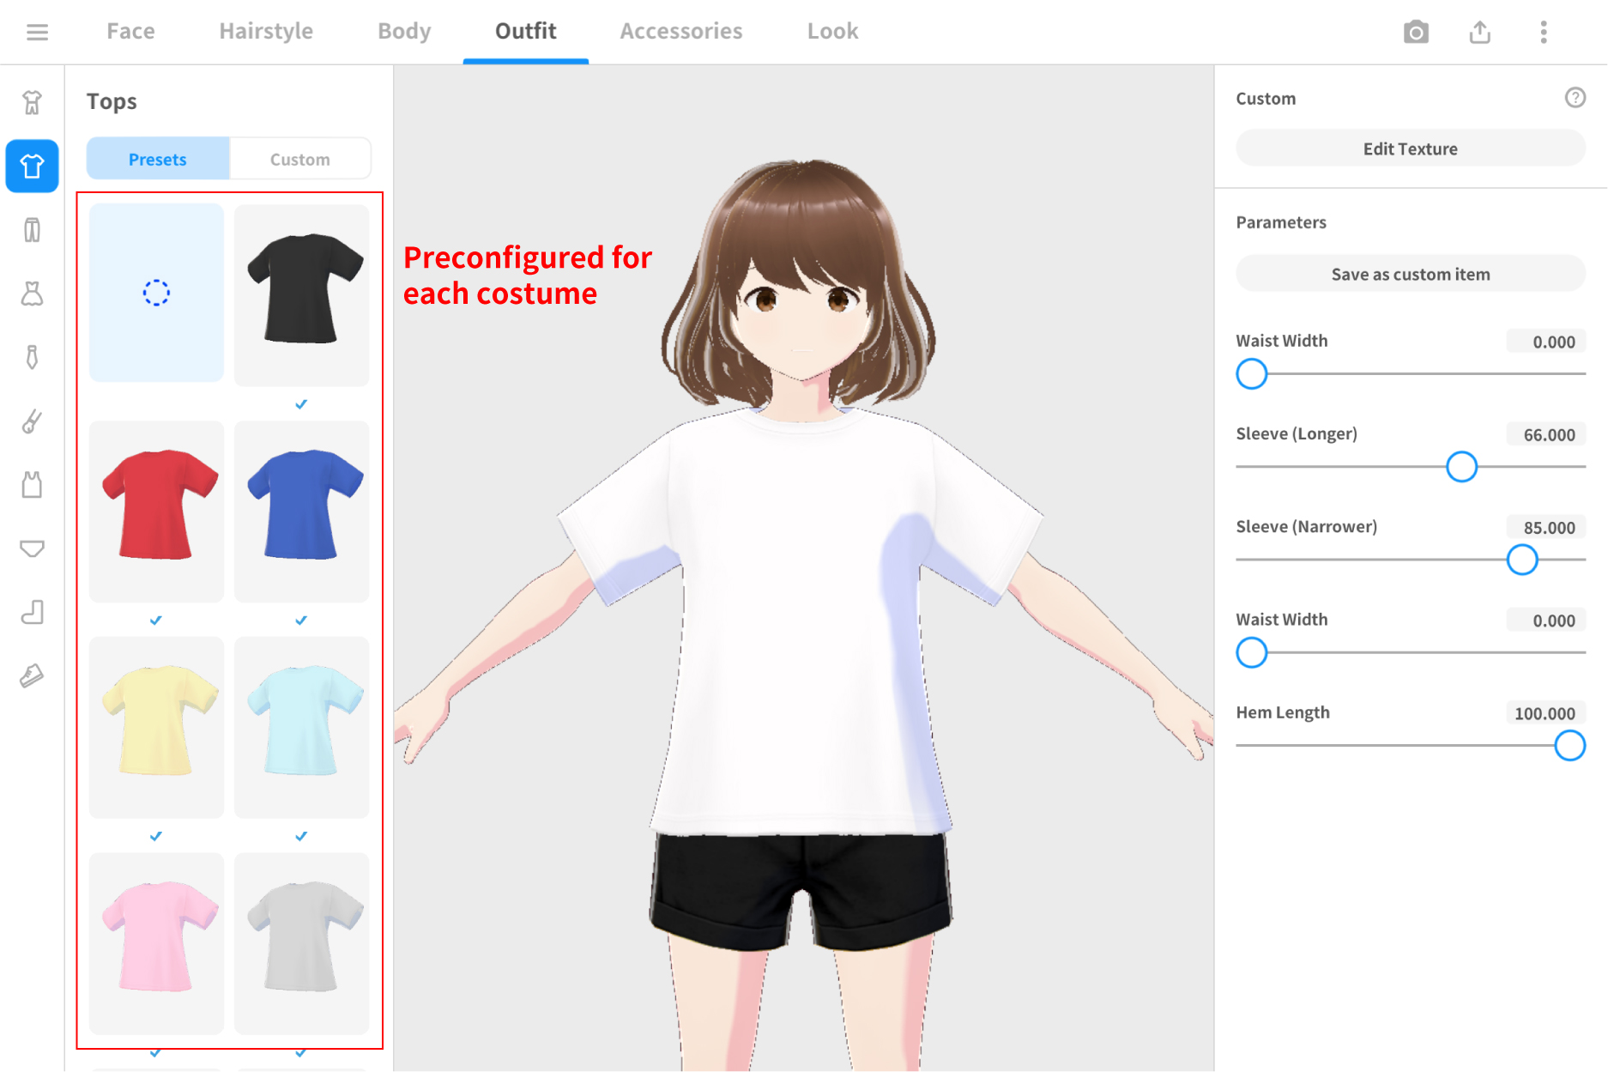
Task: Click the Hem Length slider handle
Action: pos(1569,746)
